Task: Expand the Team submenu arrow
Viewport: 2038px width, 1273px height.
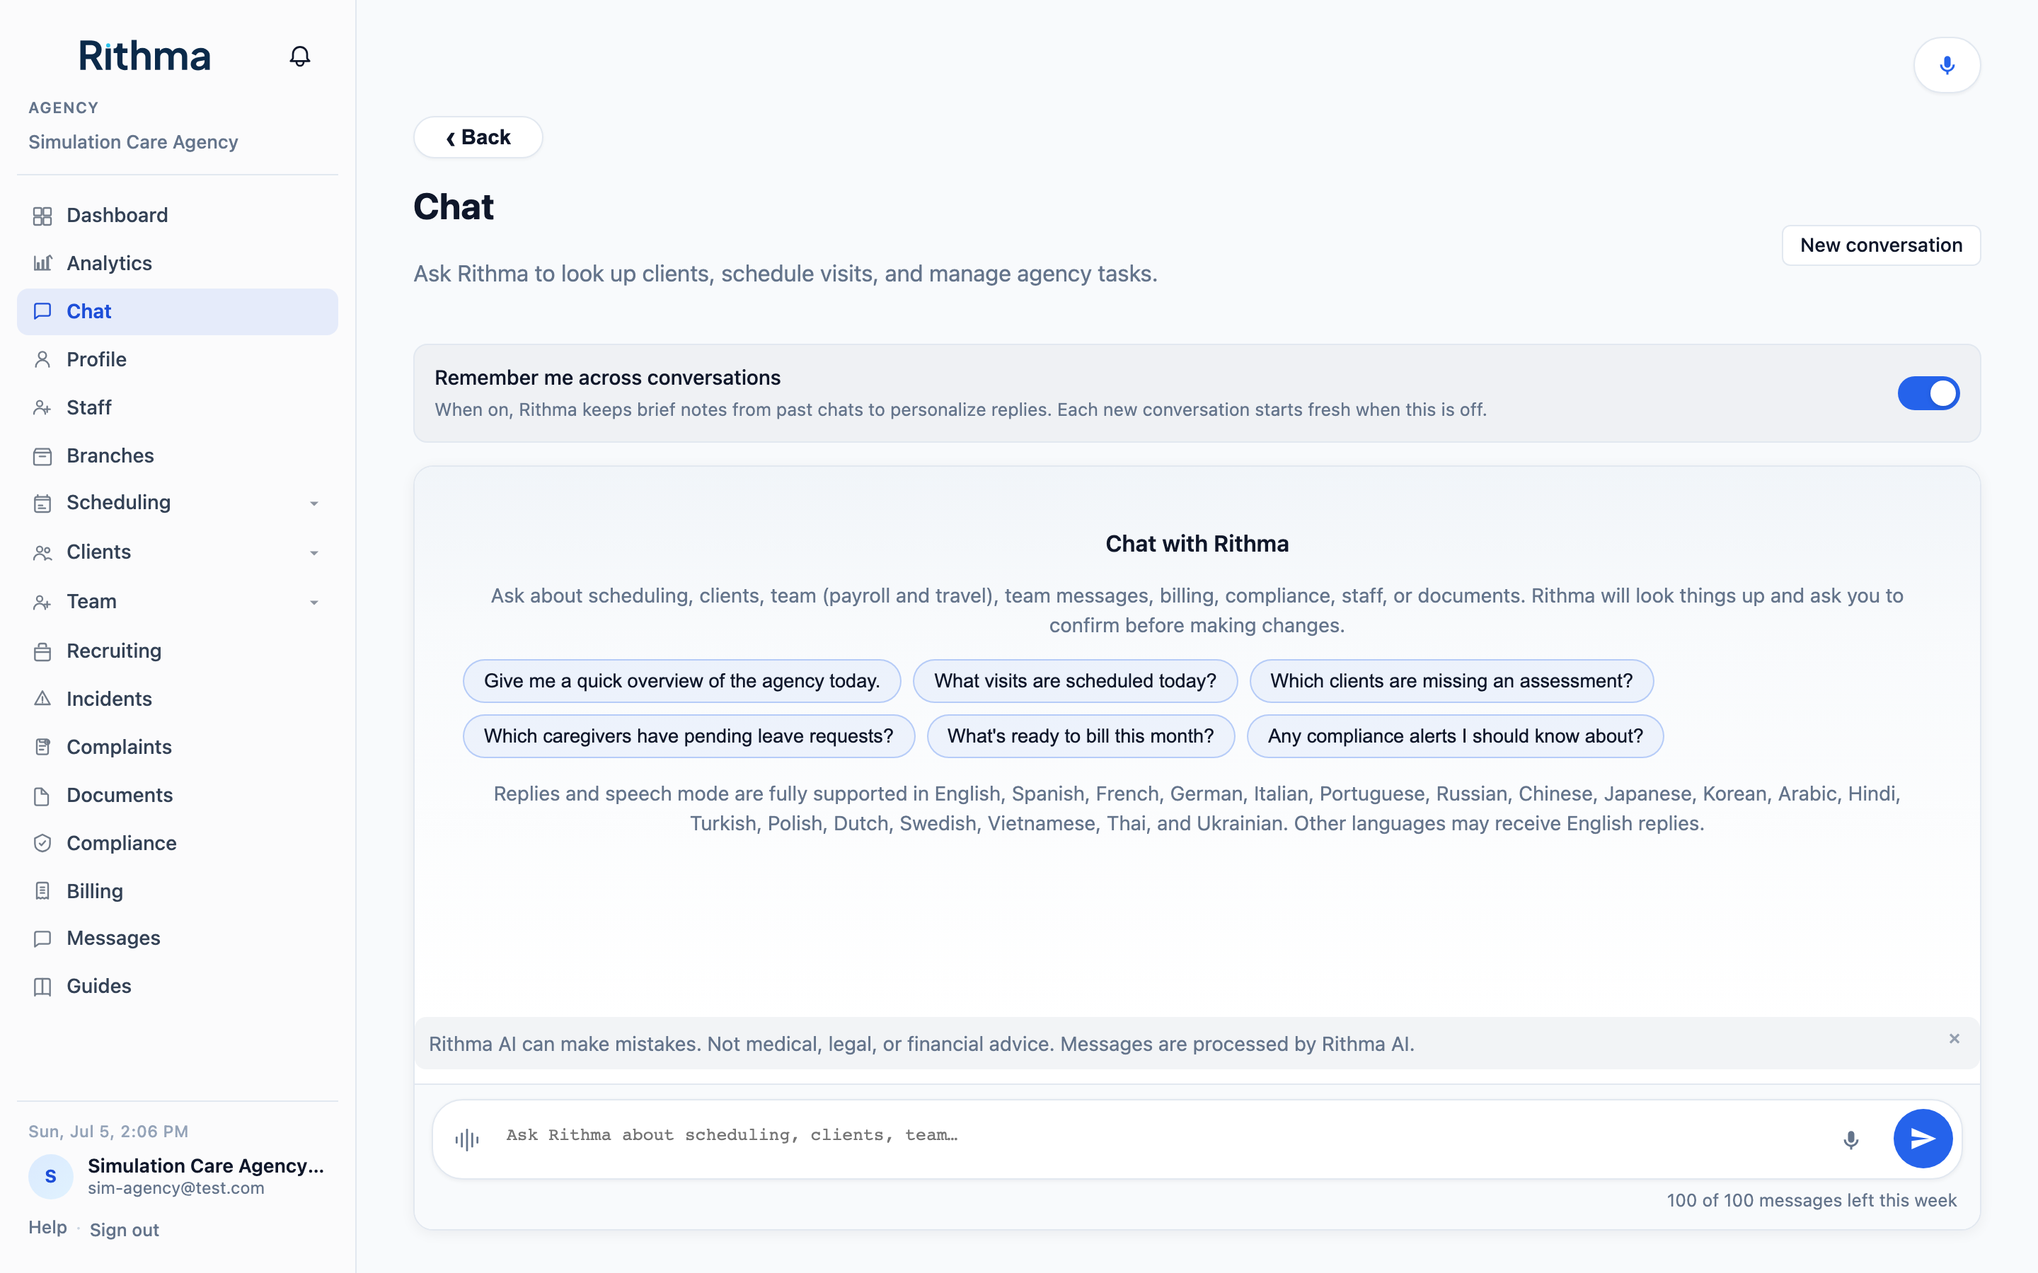Action: [314, 602]
